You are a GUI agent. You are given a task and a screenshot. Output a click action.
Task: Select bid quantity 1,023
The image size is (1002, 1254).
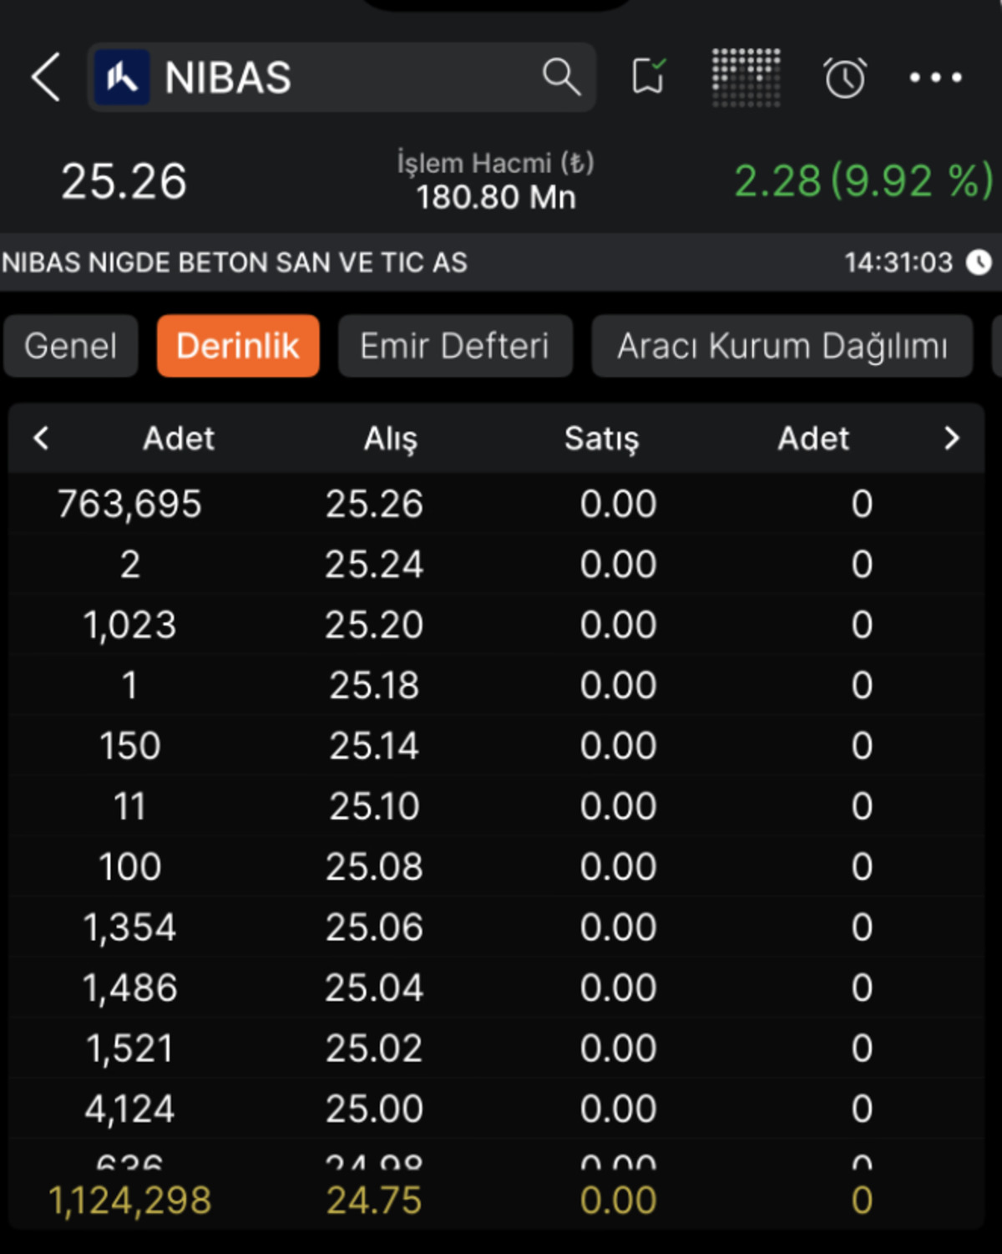(x=129, y=625)
